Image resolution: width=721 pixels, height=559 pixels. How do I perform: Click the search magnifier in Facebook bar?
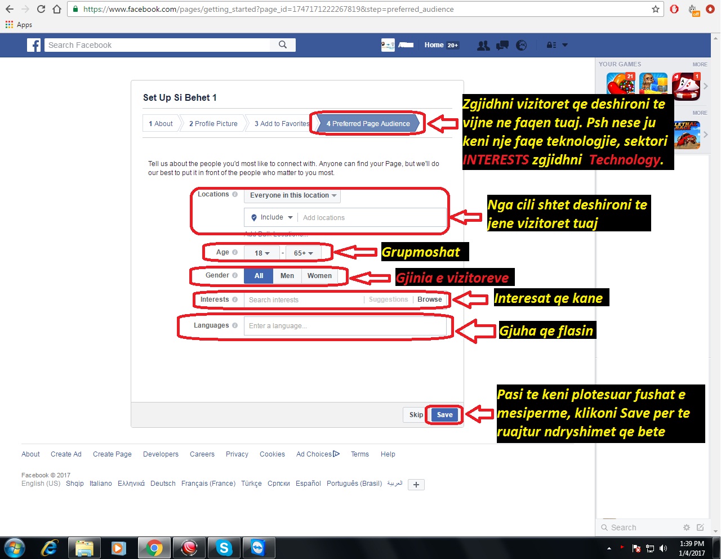(283, 44)
